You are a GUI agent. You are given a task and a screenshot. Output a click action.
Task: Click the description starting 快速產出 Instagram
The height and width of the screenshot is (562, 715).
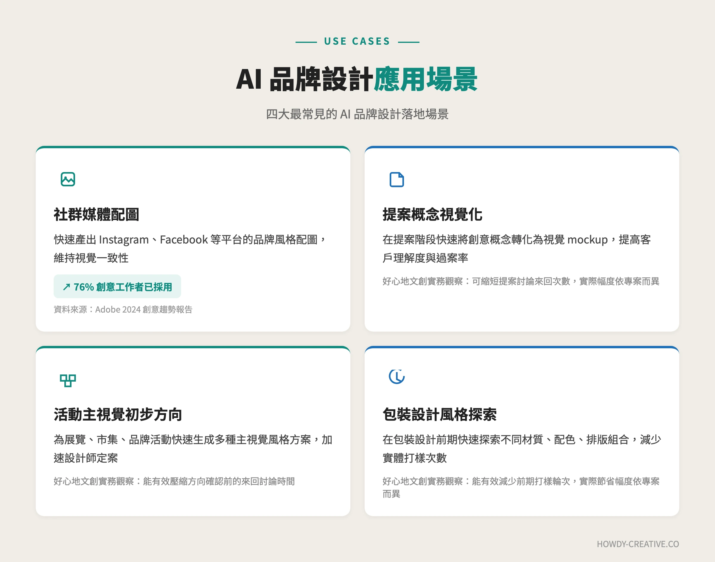point(190,249)
